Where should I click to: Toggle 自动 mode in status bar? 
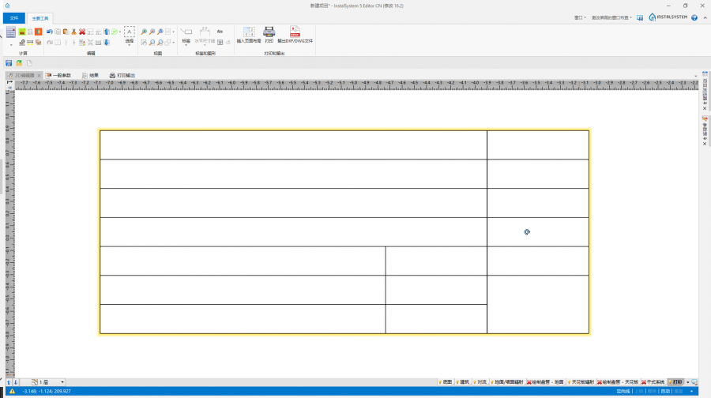pyautogui.click(x=664, y=391)
